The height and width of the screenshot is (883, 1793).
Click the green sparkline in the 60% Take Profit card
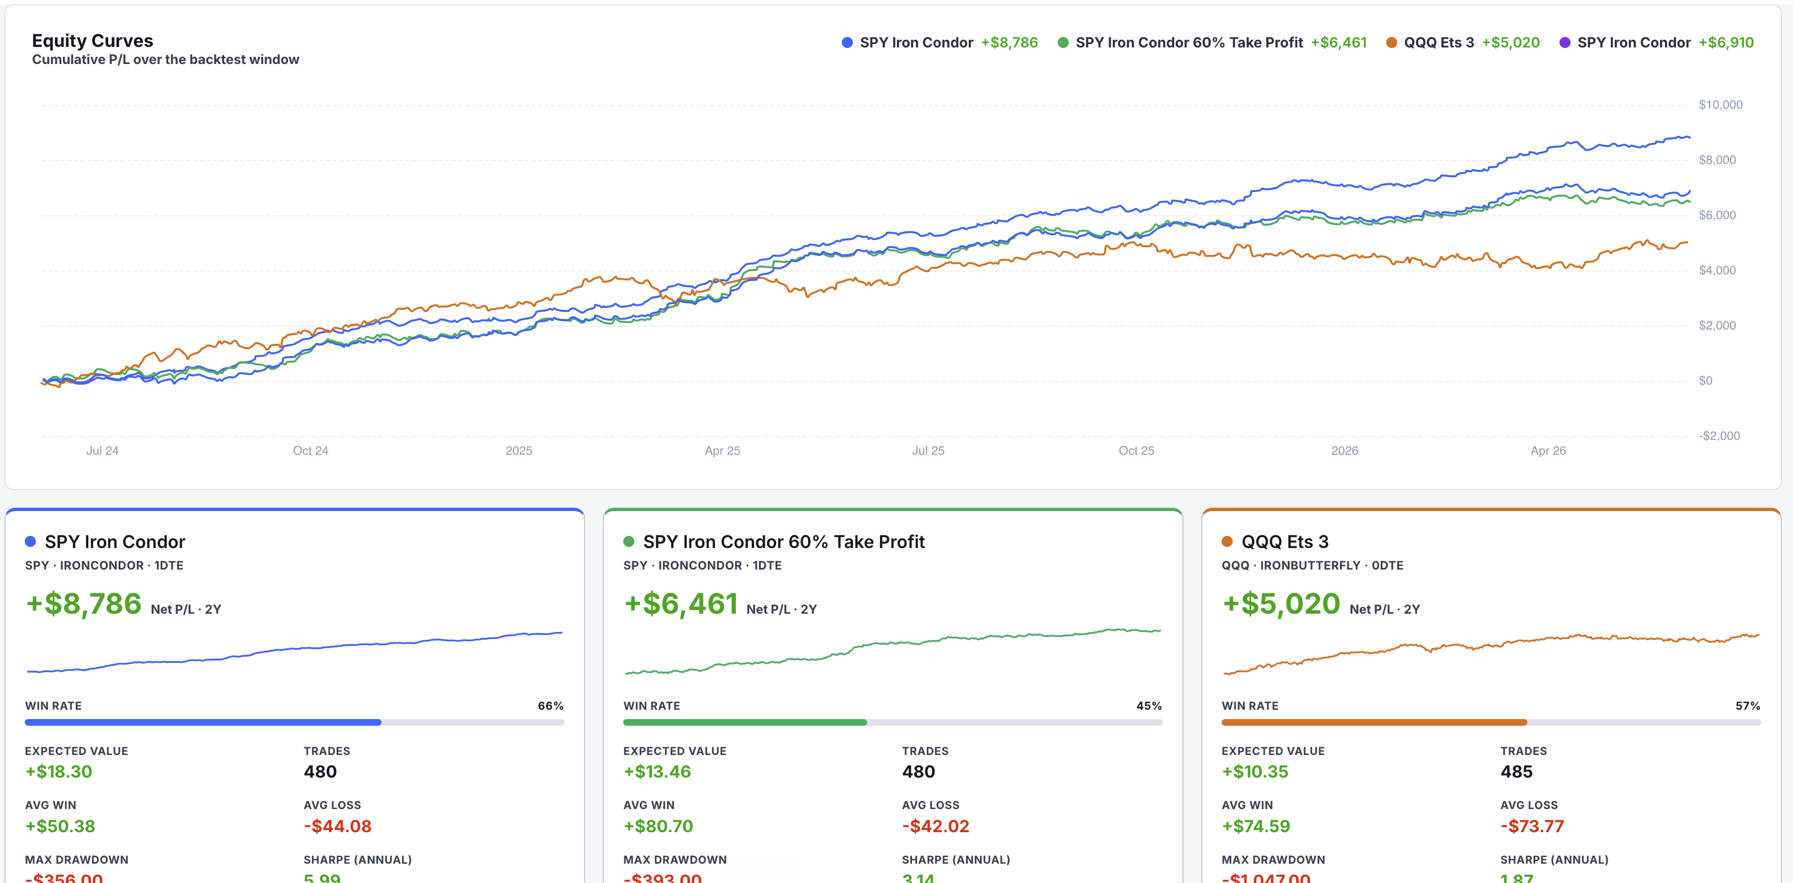(x=893, y=651)
